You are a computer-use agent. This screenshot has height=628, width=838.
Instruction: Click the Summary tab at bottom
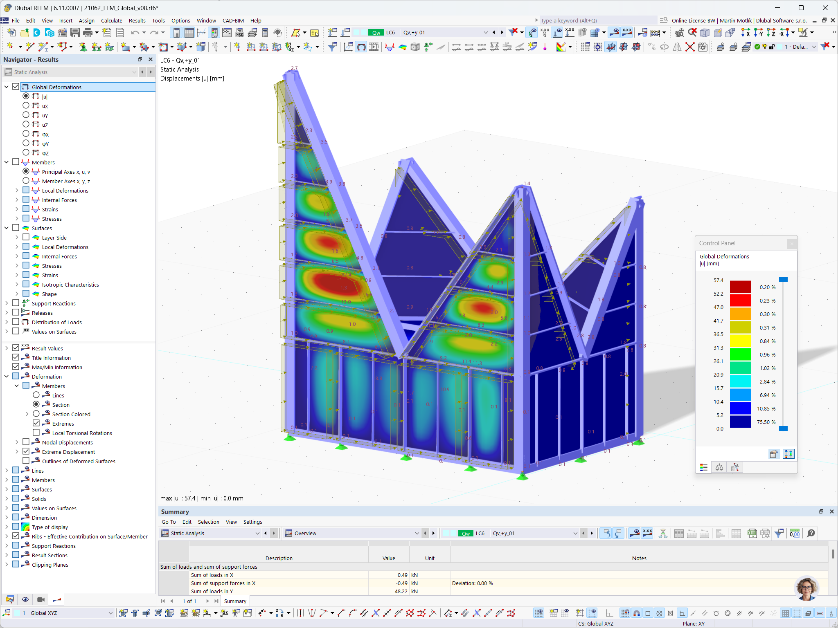click(x=235, y=601)
